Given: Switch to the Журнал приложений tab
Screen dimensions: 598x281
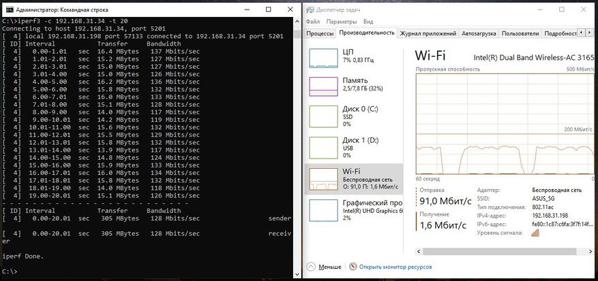Looking at the screenshot, I should [x=428, y=33].
